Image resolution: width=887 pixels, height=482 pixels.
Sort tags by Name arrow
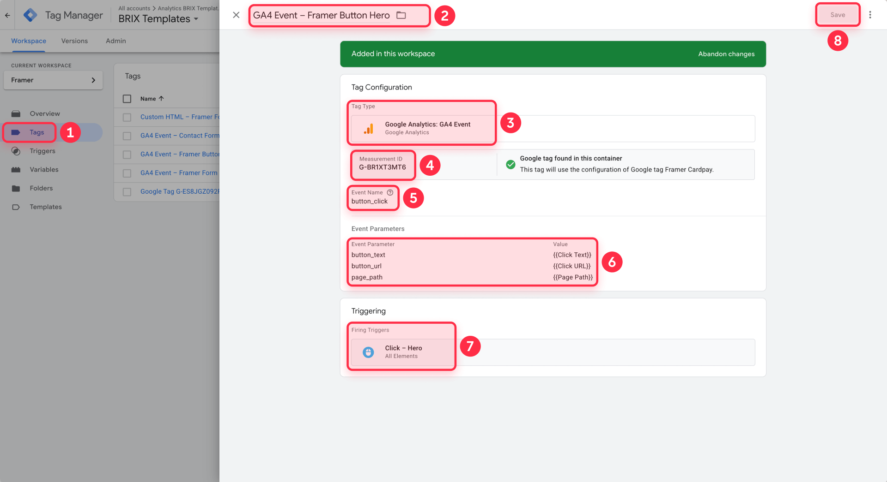[161, 99]
